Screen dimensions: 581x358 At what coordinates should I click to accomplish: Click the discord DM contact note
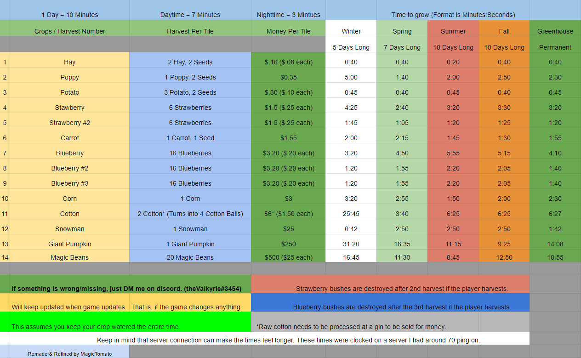point(126,289)
